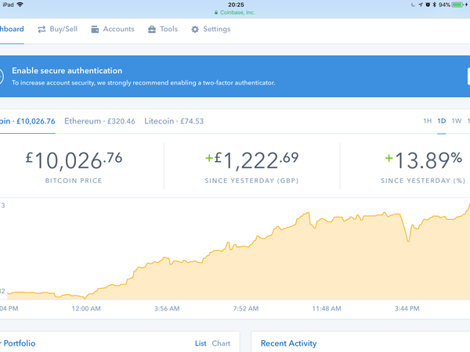This screenshot has height=352, width=470.
Task: Select the Litecoin £74.53 price tab
Action: [x=174, y=121]
